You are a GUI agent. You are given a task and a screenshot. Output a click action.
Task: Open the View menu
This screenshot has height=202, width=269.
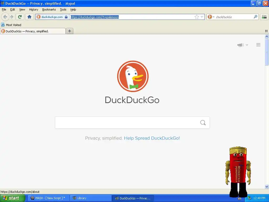22,9
